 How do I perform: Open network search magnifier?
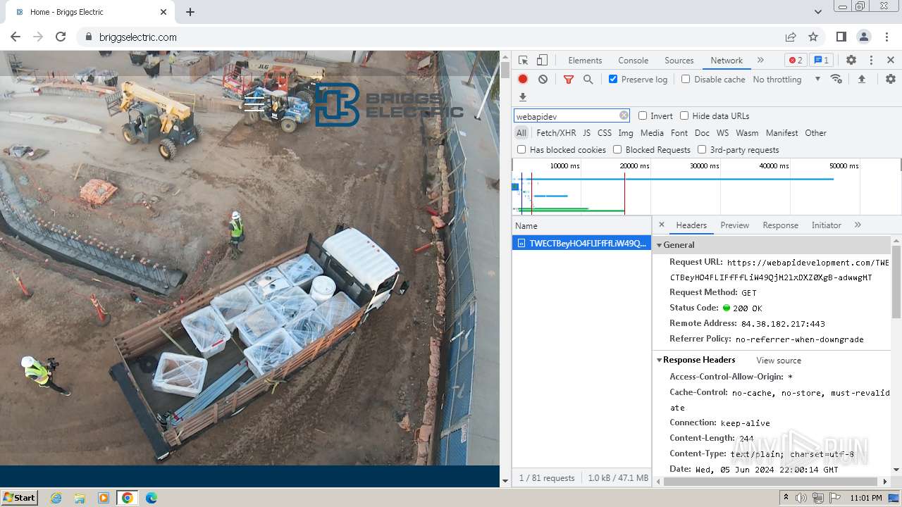[588, 80]
